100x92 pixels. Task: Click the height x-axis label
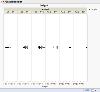tap(45, 87)
